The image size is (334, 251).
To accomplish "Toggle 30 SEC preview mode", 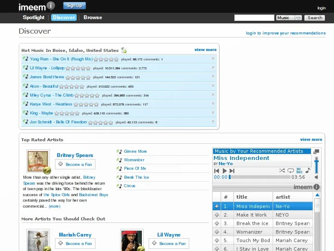I will coord(299,171).
